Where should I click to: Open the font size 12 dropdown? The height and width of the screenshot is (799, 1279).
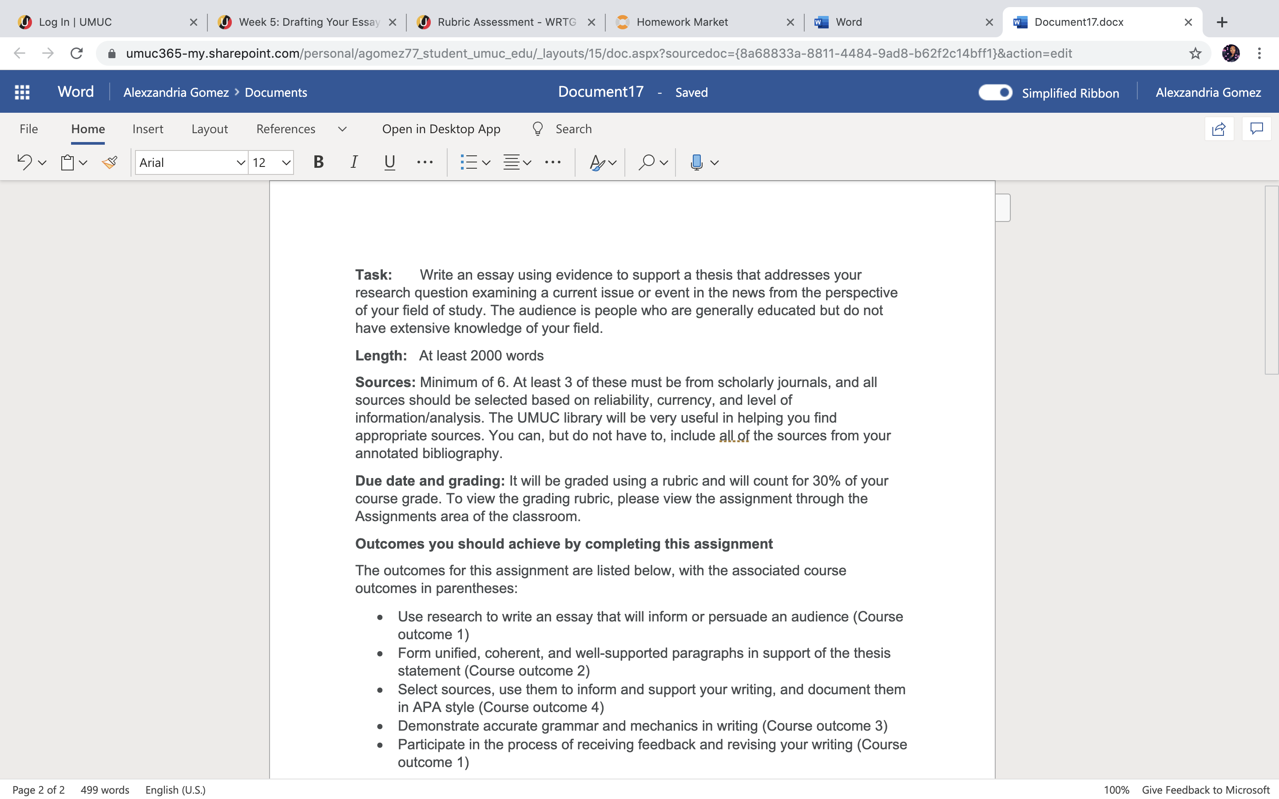[286, 163]
